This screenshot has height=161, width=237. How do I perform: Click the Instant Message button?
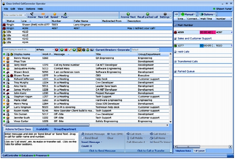93,134
